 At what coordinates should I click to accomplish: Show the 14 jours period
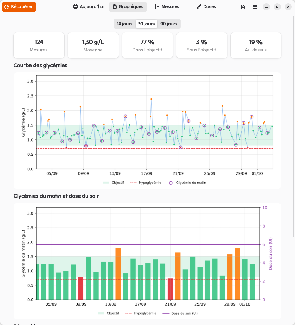click(124, 24)
